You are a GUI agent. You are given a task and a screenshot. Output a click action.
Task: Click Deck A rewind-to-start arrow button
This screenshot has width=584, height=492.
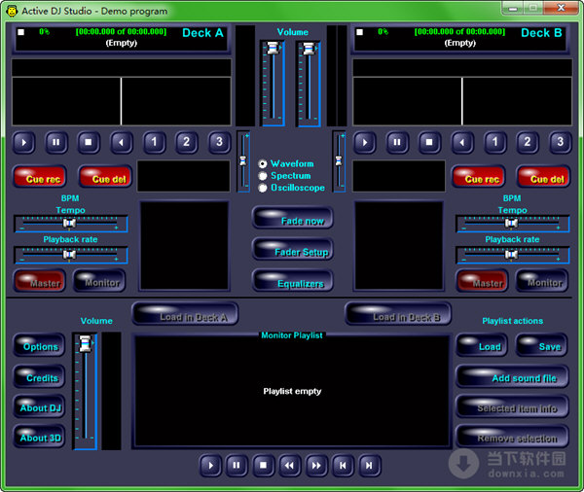tap(121, 143)
